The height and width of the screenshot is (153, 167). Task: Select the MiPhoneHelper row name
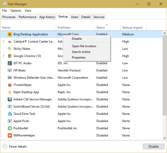(x=24, y=135)
